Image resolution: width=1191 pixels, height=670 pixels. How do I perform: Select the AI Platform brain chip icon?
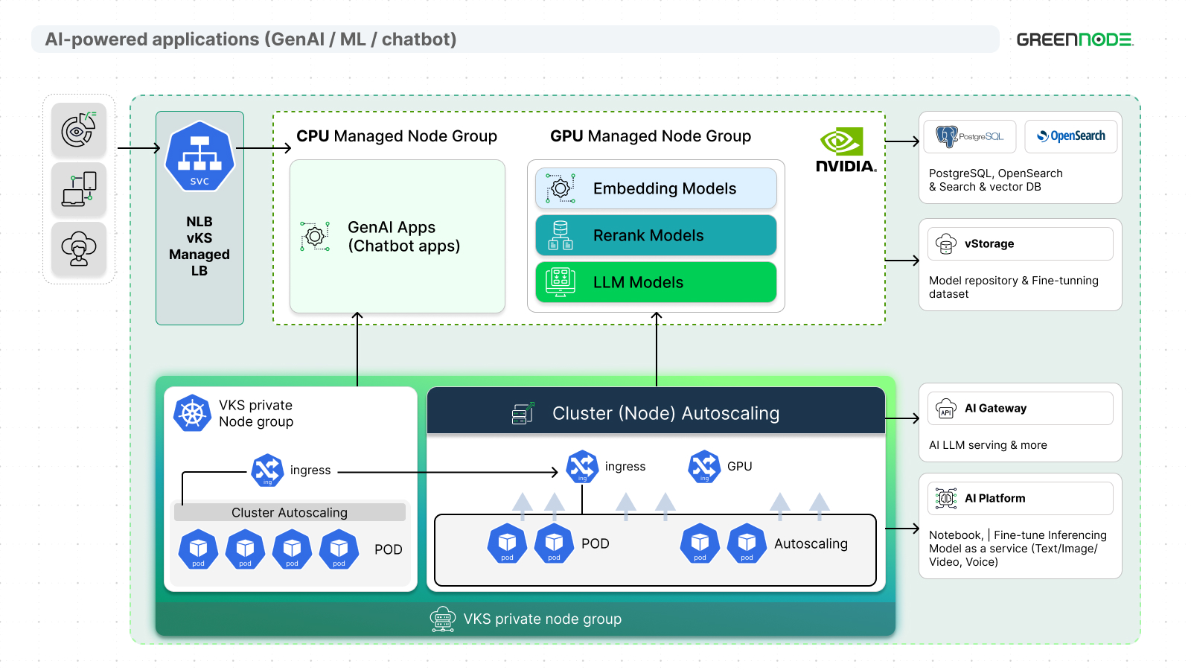tap(946, 498)
